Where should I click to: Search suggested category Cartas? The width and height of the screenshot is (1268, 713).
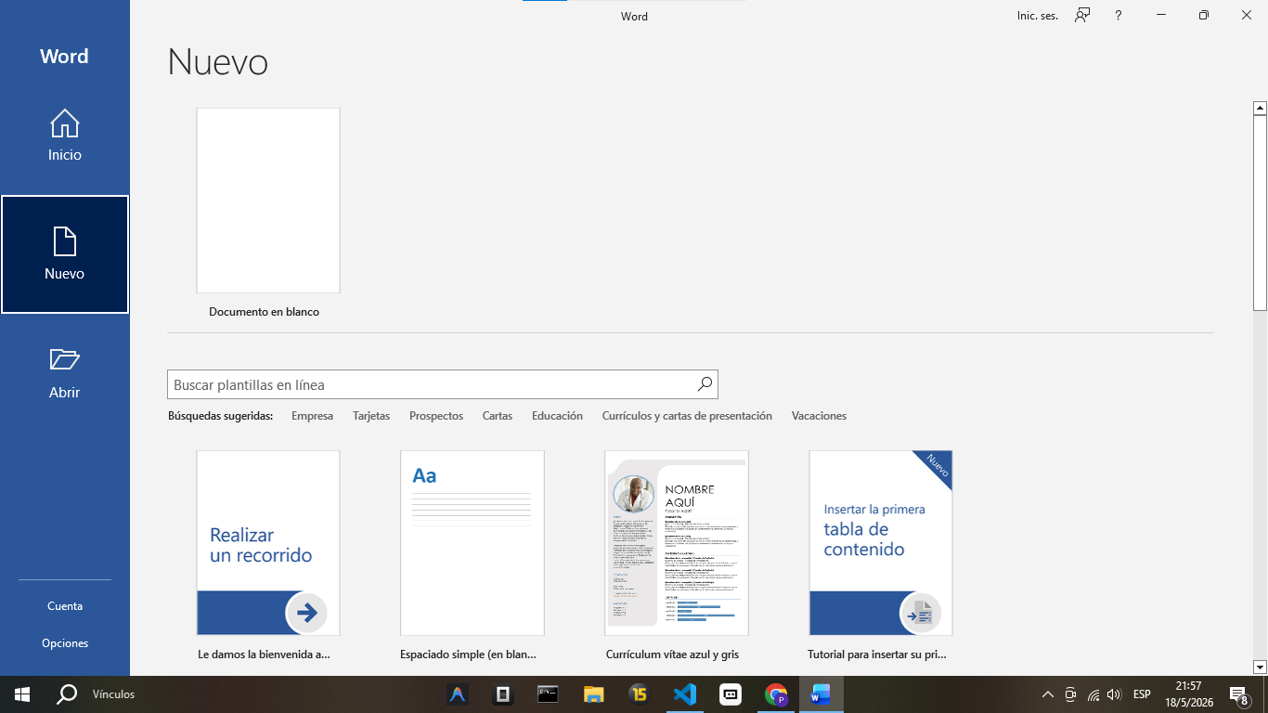[498, 416]
